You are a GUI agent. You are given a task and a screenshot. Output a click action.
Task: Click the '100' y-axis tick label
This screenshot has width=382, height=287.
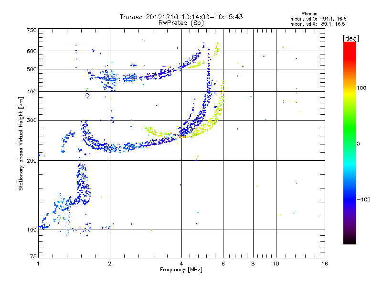point(32,230)
